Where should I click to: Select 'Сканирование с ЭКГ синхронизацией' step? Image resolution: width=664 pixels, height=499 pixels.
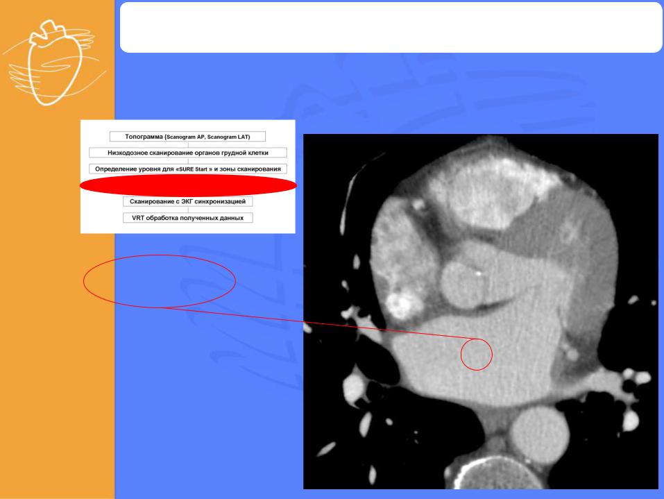187,201
